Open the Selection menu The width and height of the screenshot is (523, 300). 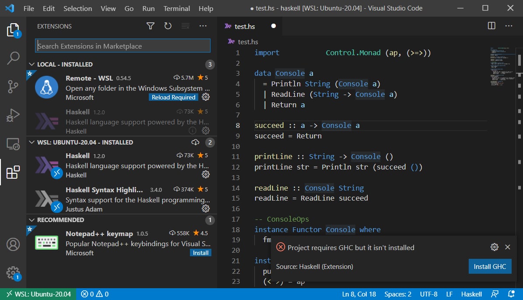coord(78,8)
